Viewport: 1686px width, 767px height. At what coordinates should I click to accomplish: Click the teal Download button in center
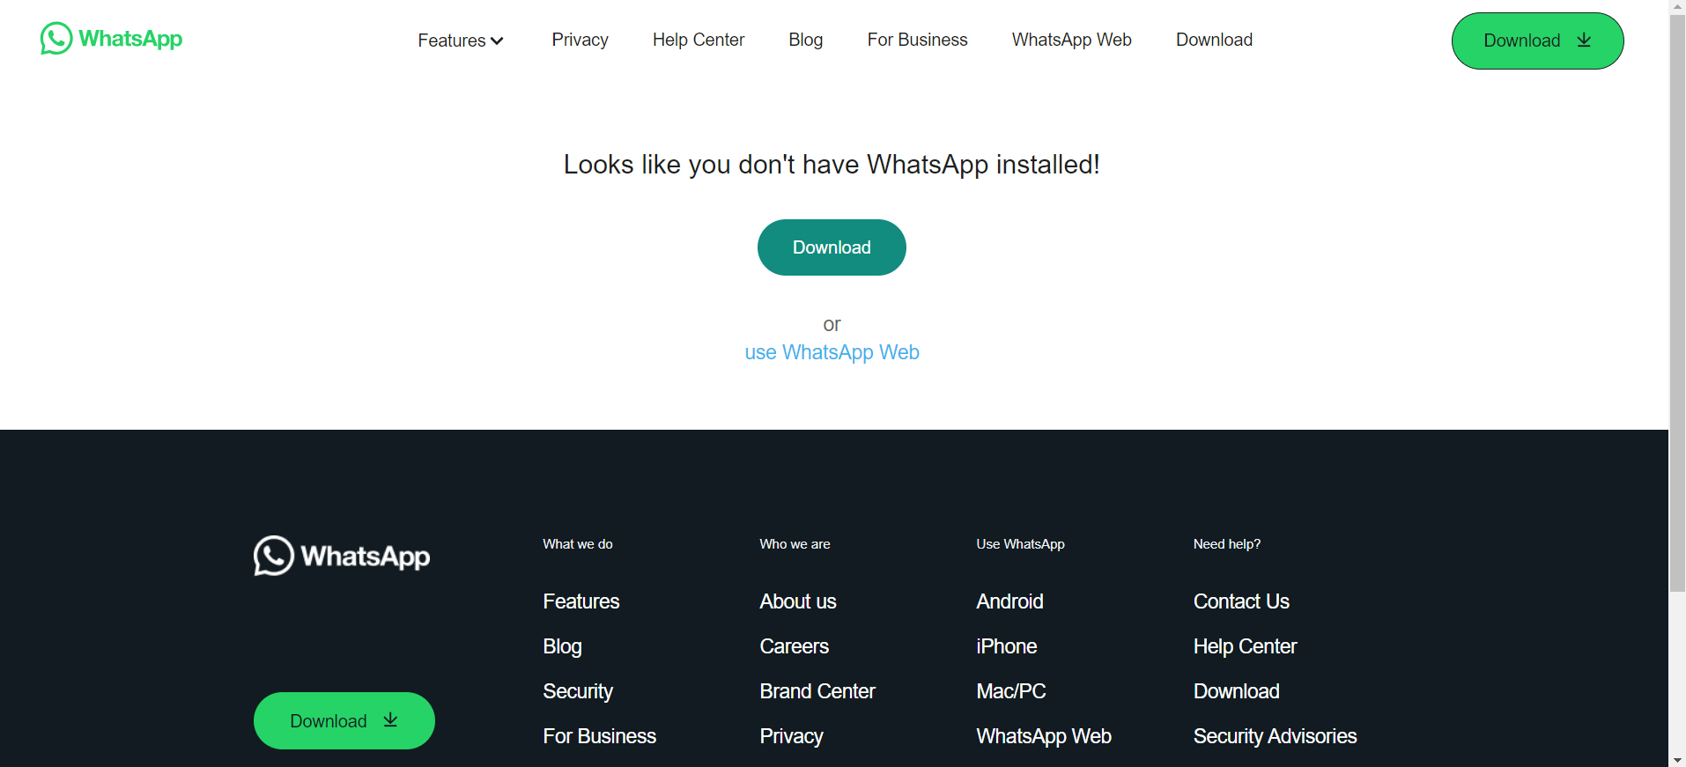pos(832,247)
